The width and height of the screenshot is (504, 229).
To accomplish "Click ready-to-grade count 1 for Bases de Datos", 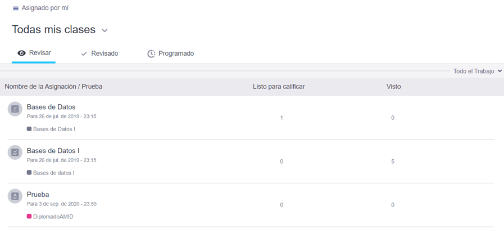I will pos(281,118).
